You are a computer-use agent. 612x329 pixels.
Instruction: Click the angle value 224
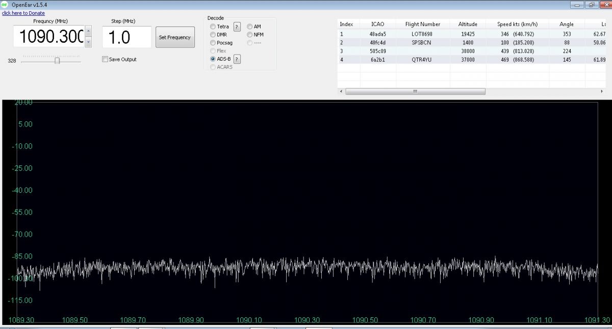point(567,51)
